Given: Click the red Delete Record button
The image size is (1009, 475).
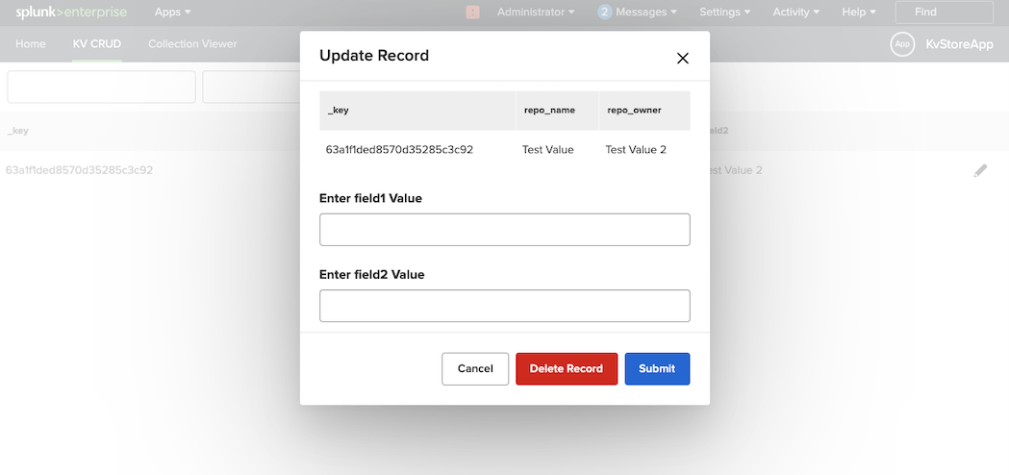Looking at the screenshot, I should click(567, 369).
